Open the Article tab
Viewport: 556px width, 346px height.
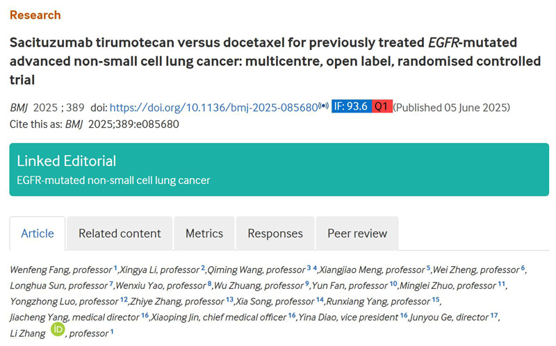tap(38, 233)
